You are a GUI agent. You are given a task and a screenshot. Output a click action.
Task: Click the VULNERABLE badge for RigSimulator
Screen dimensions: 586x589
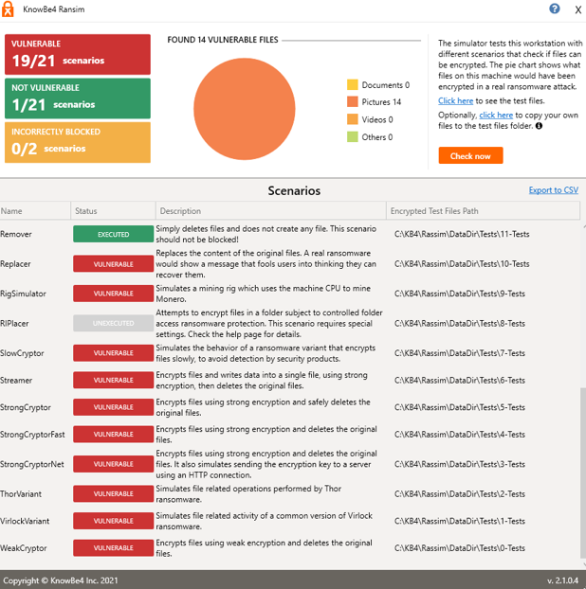113,294
